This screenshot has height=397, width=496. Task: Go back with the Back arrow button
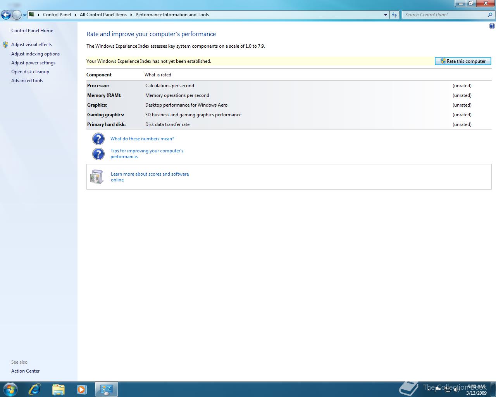6,15
